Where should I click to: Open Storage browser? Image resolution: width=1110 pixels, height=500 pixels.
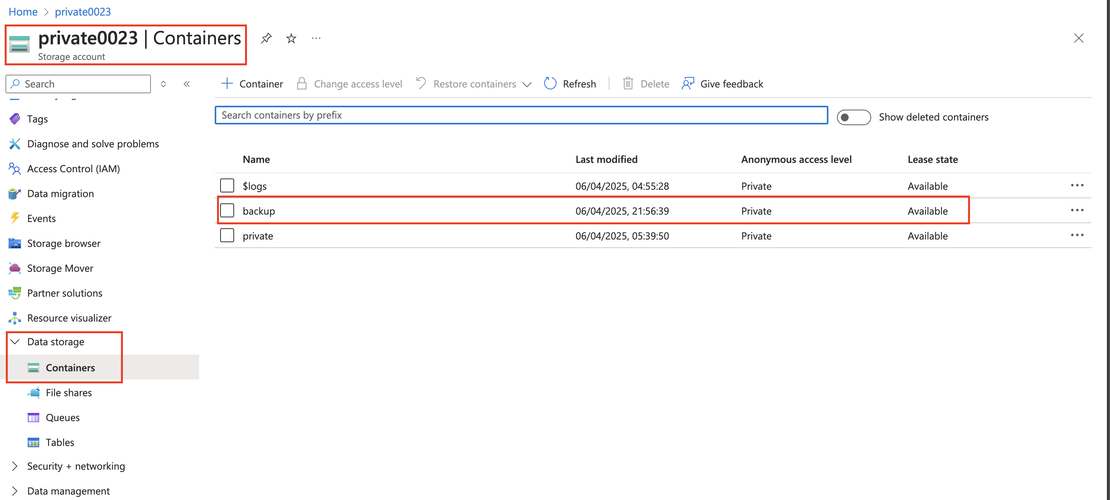tap(63, 244)
